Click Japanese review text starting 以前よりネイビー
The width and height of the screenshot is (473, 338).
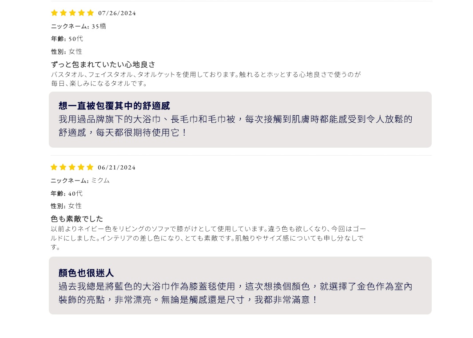point(208,237)
